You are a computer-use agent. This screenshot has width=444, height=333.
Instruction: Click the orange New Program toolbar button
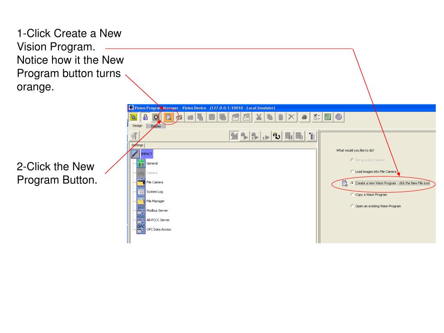[x=168, y=117]
